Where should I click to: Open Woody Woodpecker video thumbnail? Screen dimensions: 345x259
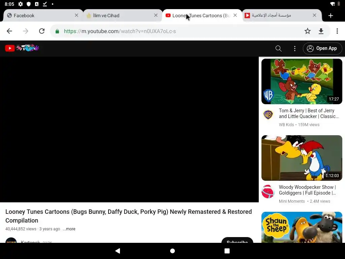tap(302, 158)
